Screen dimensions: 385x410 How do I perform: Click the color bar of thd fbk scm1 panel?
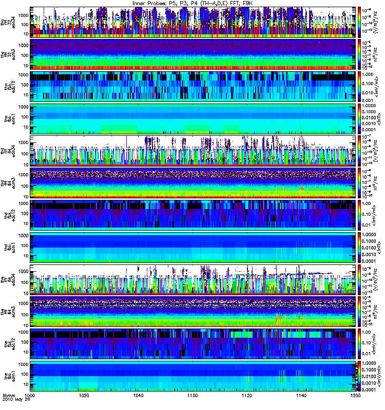359,247
